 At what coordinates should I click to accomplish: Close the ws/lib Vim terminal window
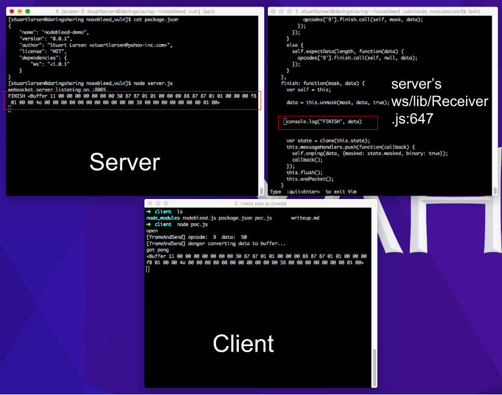[x=273, y=11]
